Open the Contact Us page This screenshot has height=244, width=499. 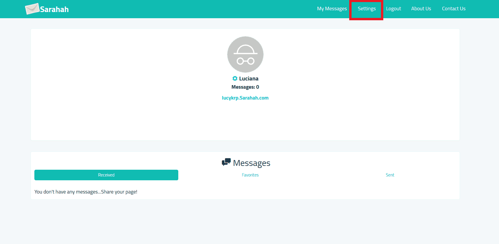pyautogui.click(x=453, y=9)
